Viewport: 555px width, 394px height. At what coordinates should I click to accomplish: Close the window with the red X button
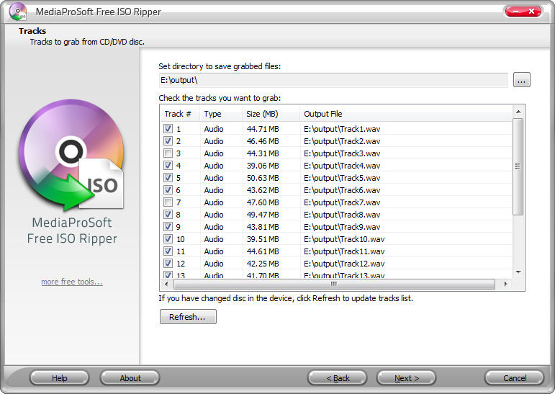click(531, 12)
